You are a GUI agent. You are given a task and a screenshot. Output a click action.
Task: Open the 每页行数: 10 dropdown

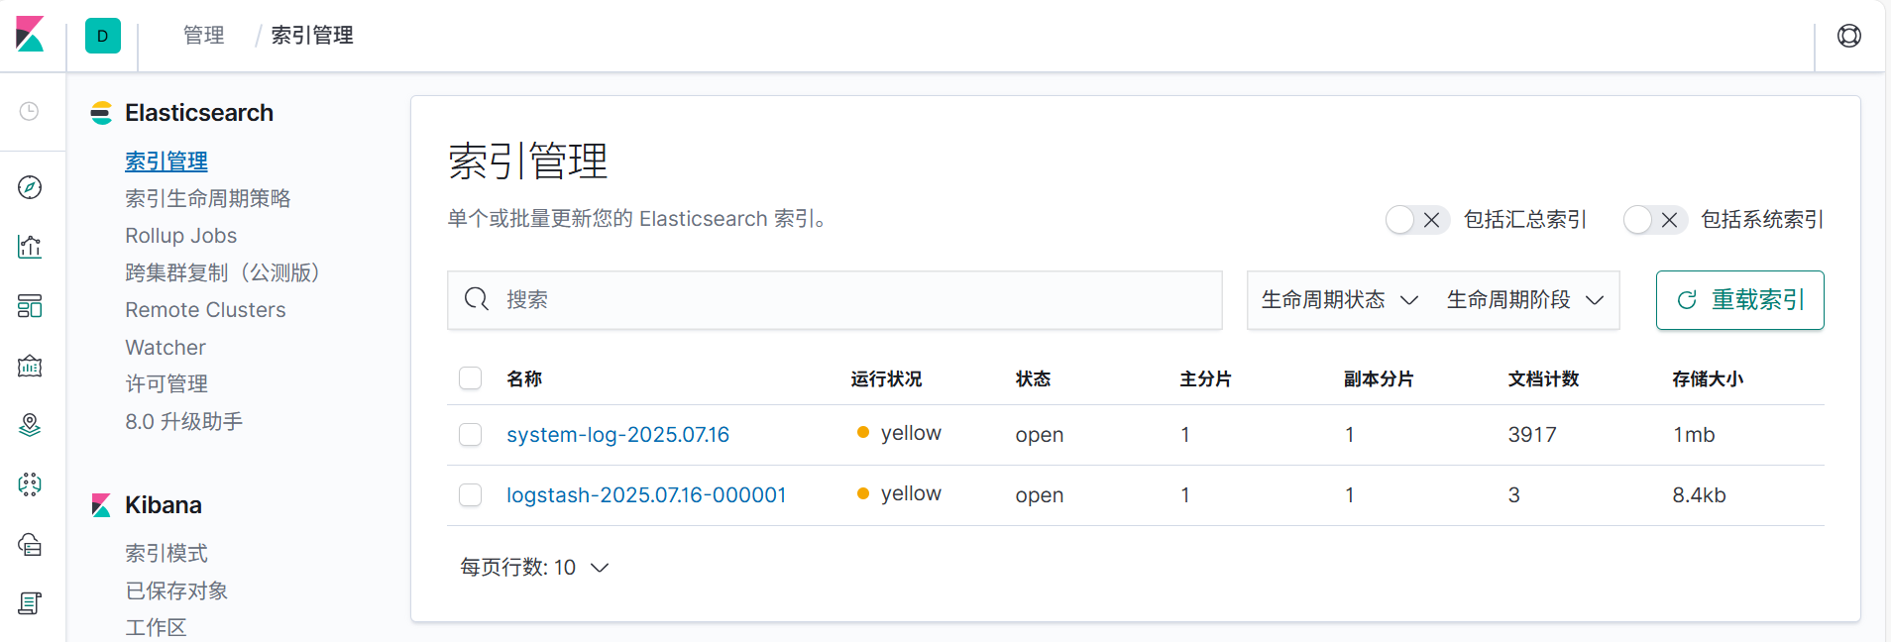pyautogui.click(x=534, y=567)
